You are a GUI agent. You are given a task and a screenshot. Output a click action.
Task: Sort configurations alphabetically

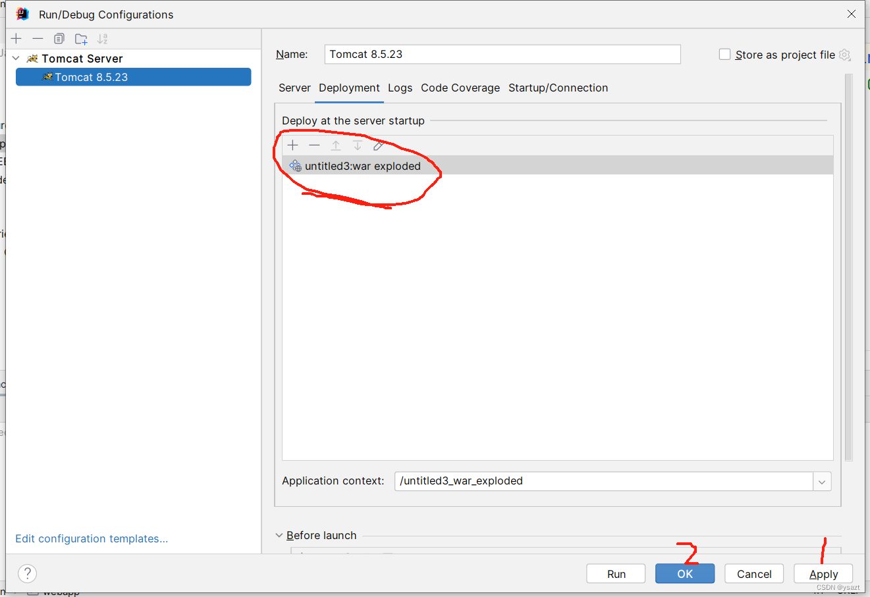click(x=103, y=39)
